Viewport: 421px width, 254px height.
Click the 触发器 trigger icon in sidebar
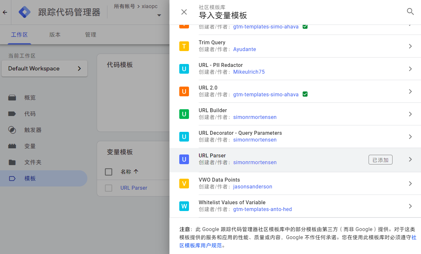point(12,130)
